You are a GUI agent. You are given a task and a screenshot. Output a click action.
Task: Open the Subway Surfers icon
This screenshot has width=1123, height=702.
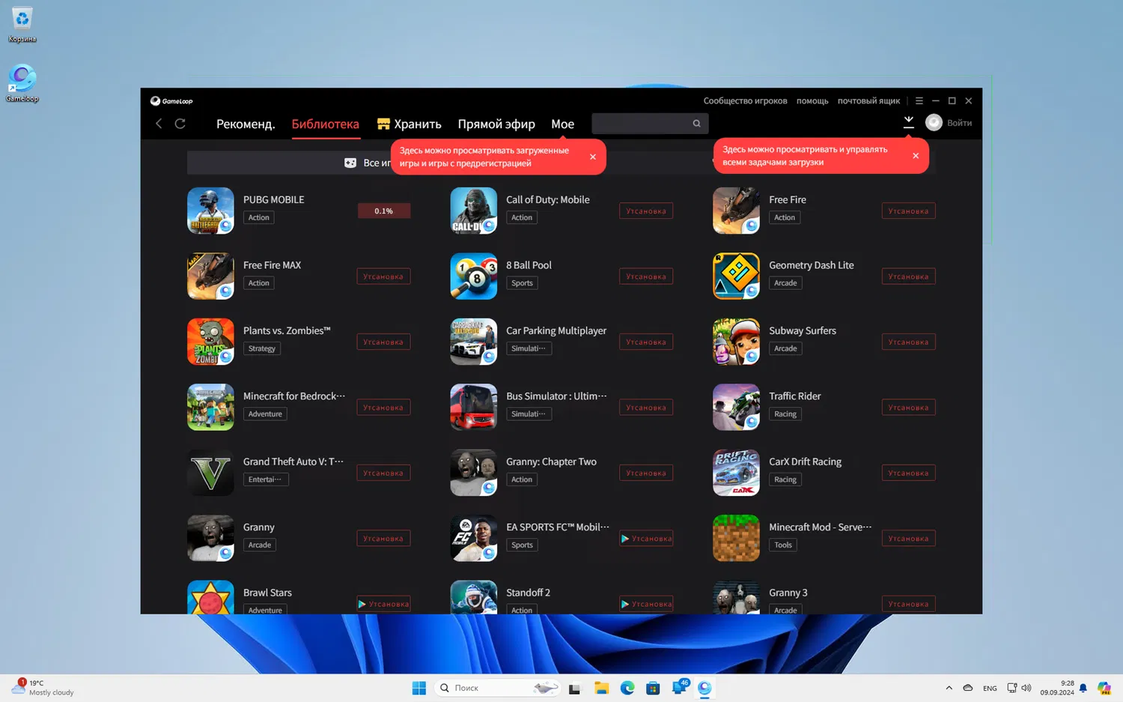tap(736, 342)
